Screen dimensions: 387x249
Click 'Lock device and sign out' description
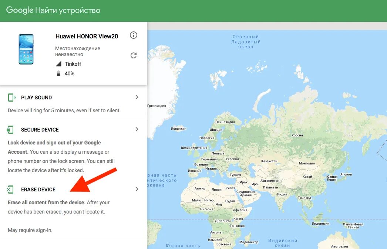click(61, 156)
